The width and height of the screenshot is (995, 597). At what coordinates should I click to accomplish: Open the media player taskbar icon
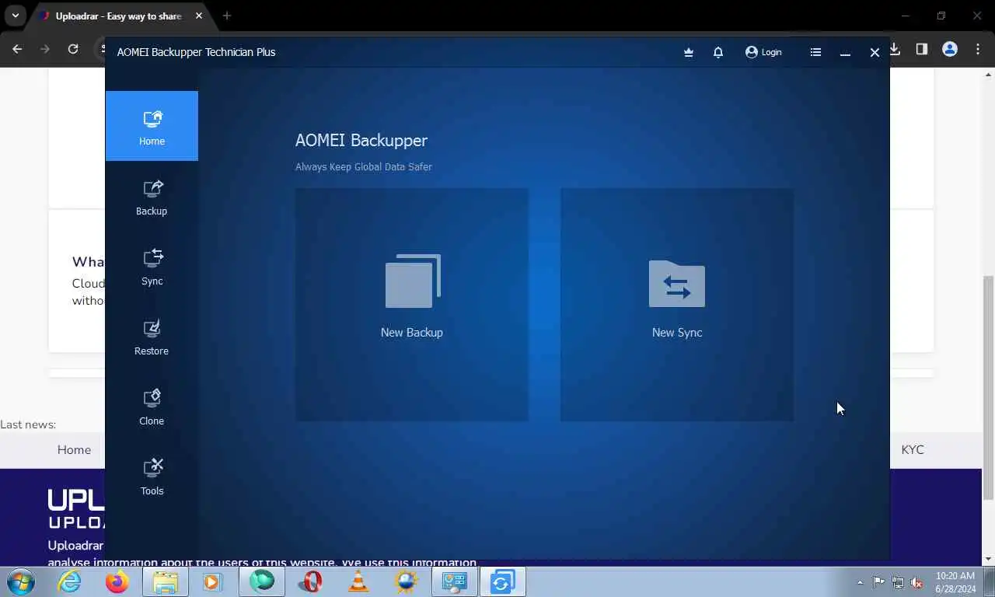(x=212, y=581)
